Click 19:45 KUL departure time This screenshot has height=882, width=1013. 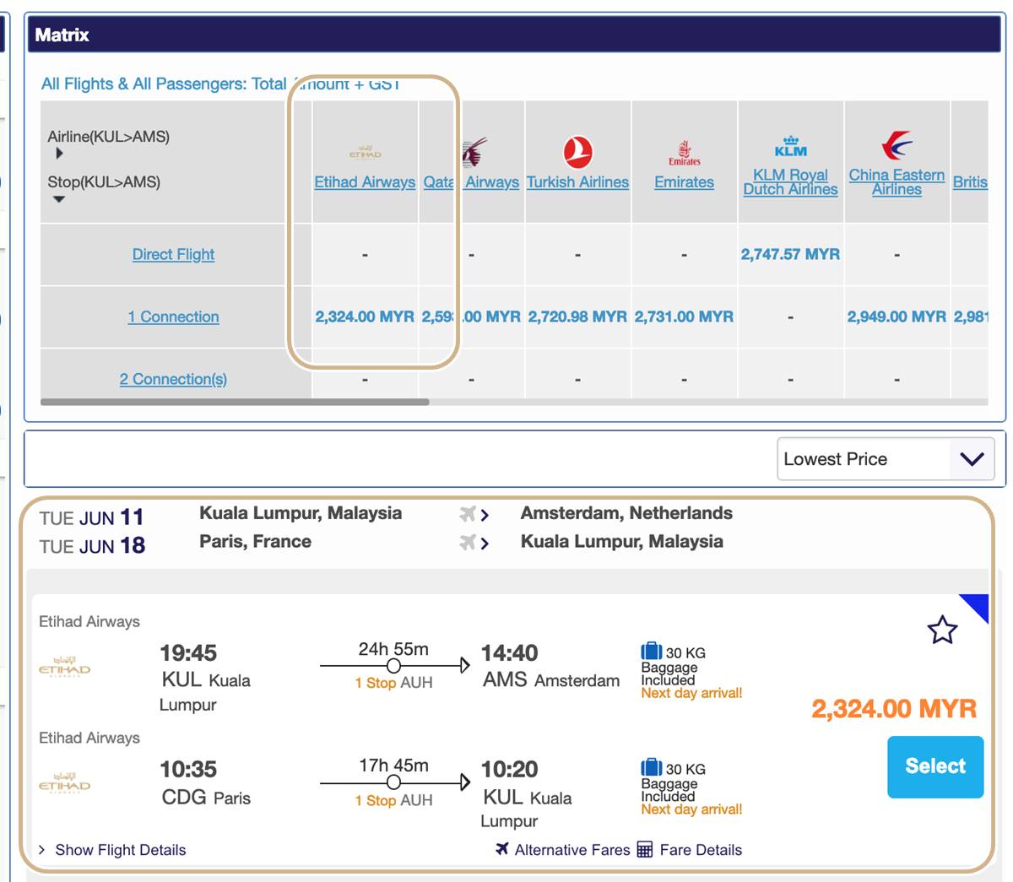click(x=188, y=652)
